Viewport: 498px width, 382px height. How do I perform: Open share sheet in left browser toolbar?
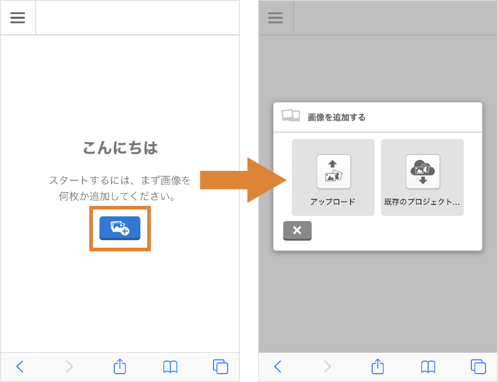click(x=120, y=366)
